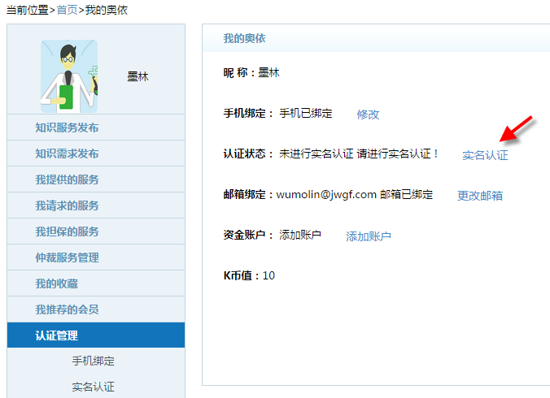
Task: Select 手机绑定 submenu item
Action: [94, 361]
